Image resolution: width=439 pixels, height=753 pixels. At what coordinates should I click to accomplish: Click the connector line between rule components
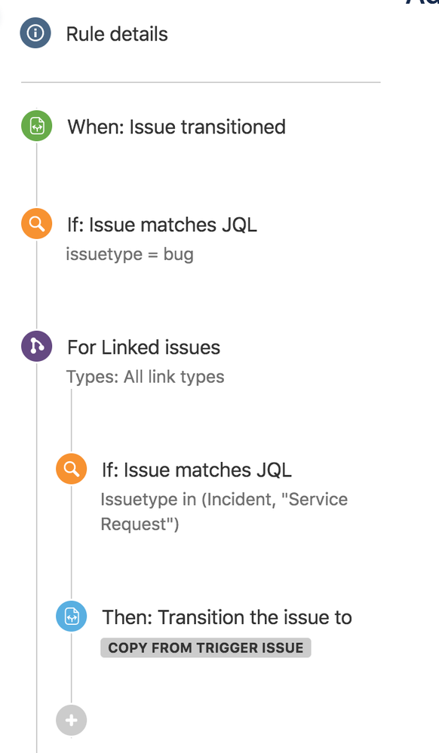(36, 173)
